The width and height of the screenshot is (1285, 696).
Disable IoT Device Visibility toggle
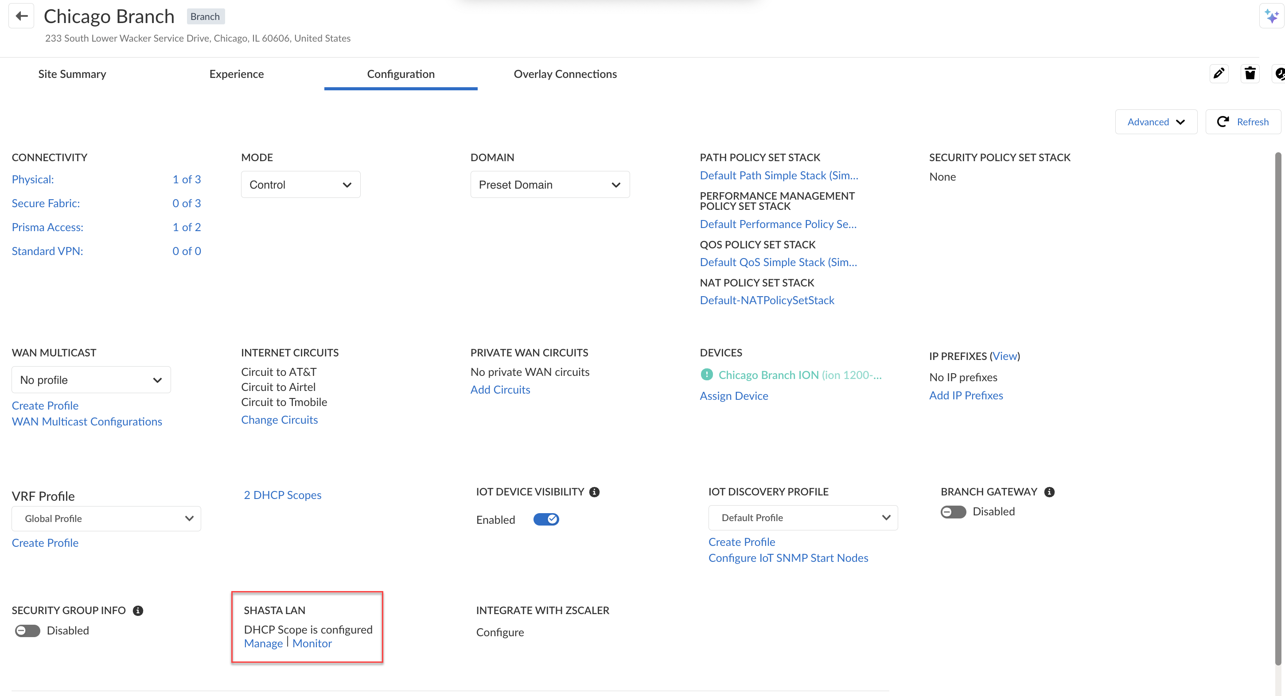click(546, 519)
